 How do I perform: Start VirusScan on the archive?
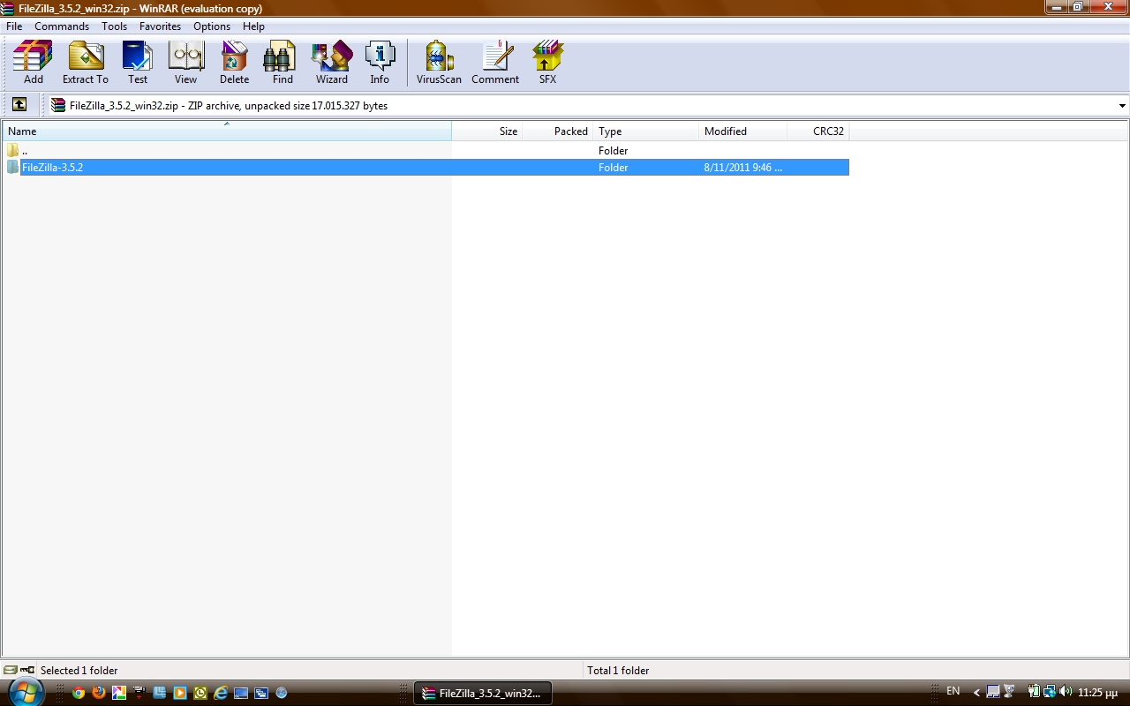[439, 62]
